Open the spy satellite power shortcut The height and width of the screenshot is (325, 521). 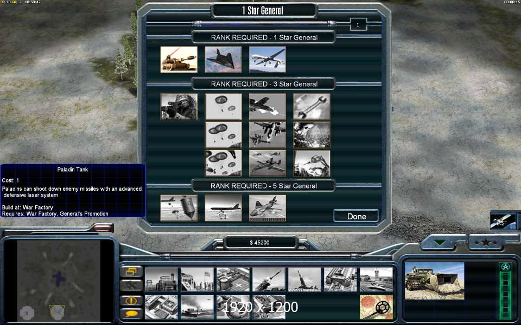[503, 221]
